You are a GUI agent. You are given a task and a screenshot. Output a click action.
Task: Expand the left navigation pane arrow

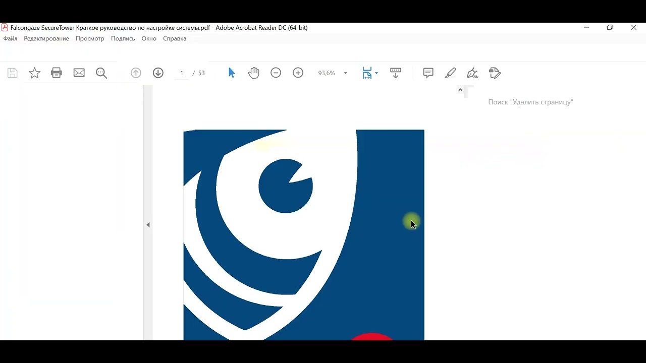point(148,225)
